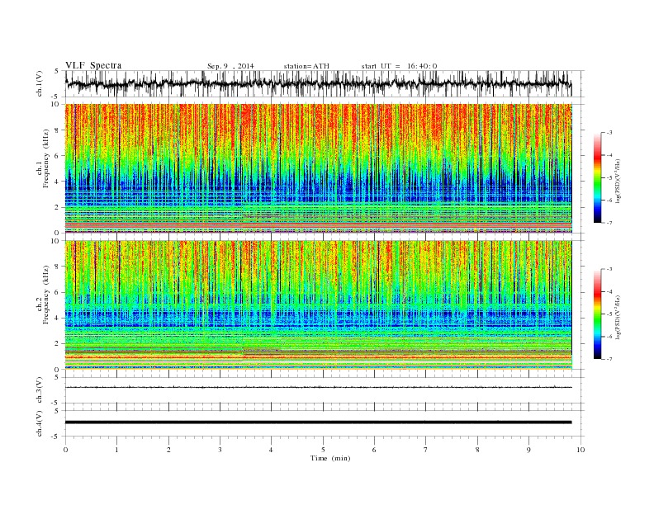Select the "start UT = 16:40:0" text

(399, 66)
